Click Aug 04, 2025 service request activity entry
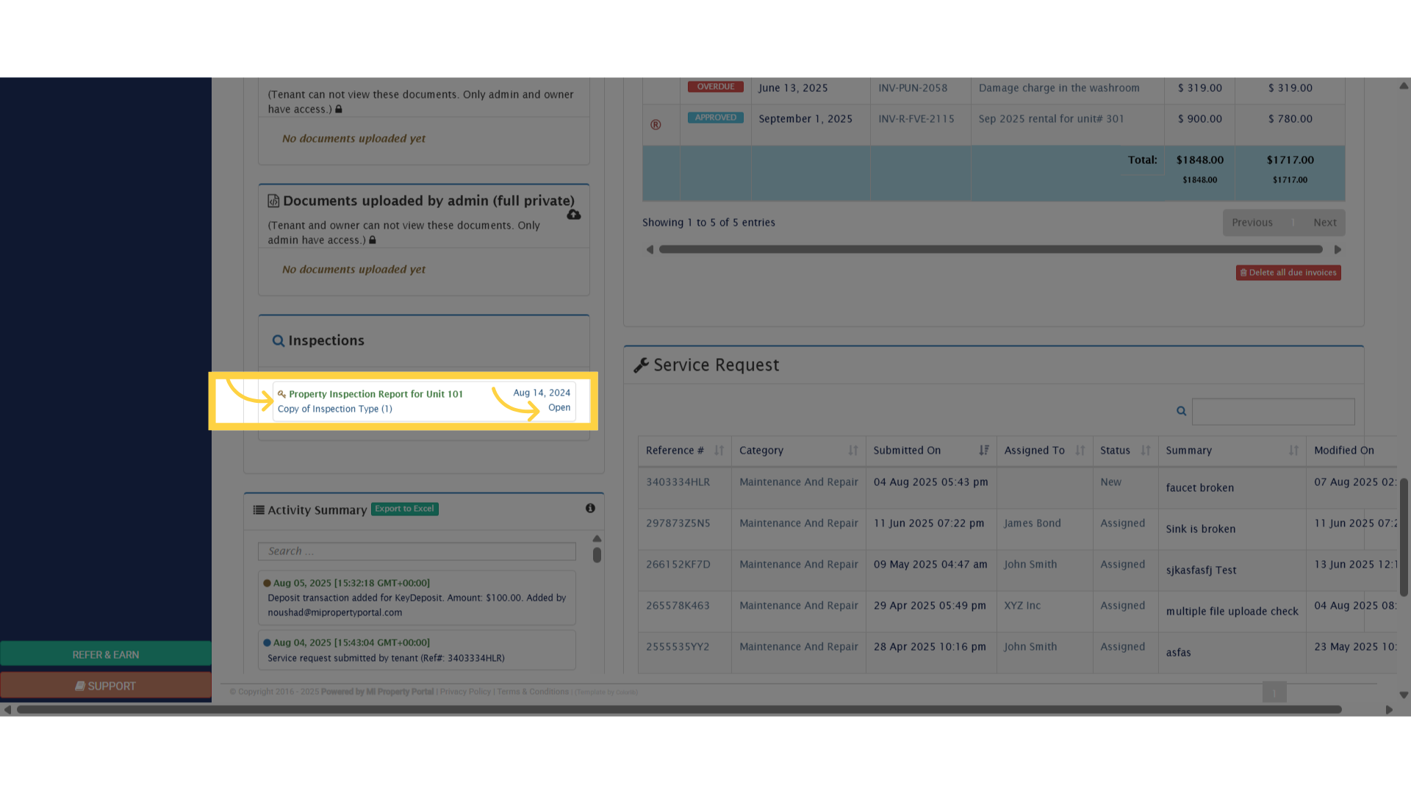The width and height of the screenshot is (1411, 794). pyautogui.click(x=417, y=650)
